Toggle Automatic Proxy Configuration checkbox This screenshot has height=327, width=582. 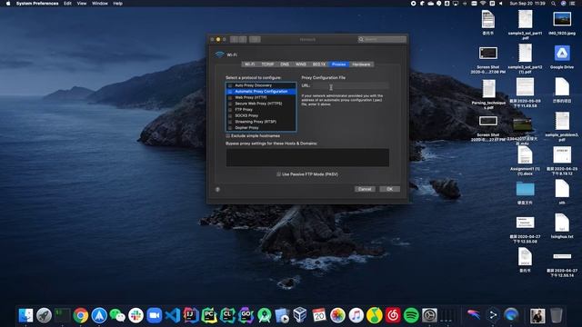point(230,92)
